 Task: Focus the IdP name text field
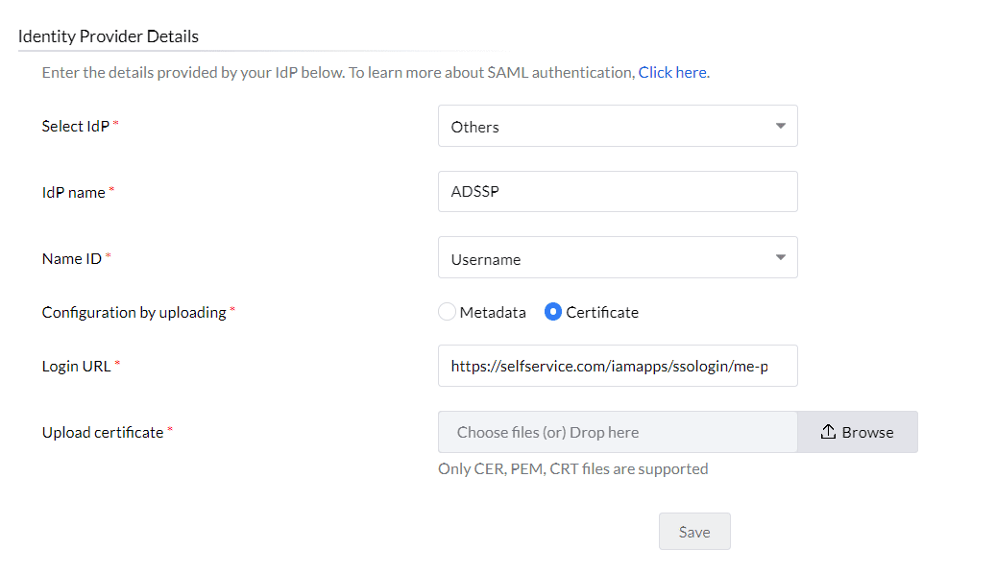coord(617,191)
